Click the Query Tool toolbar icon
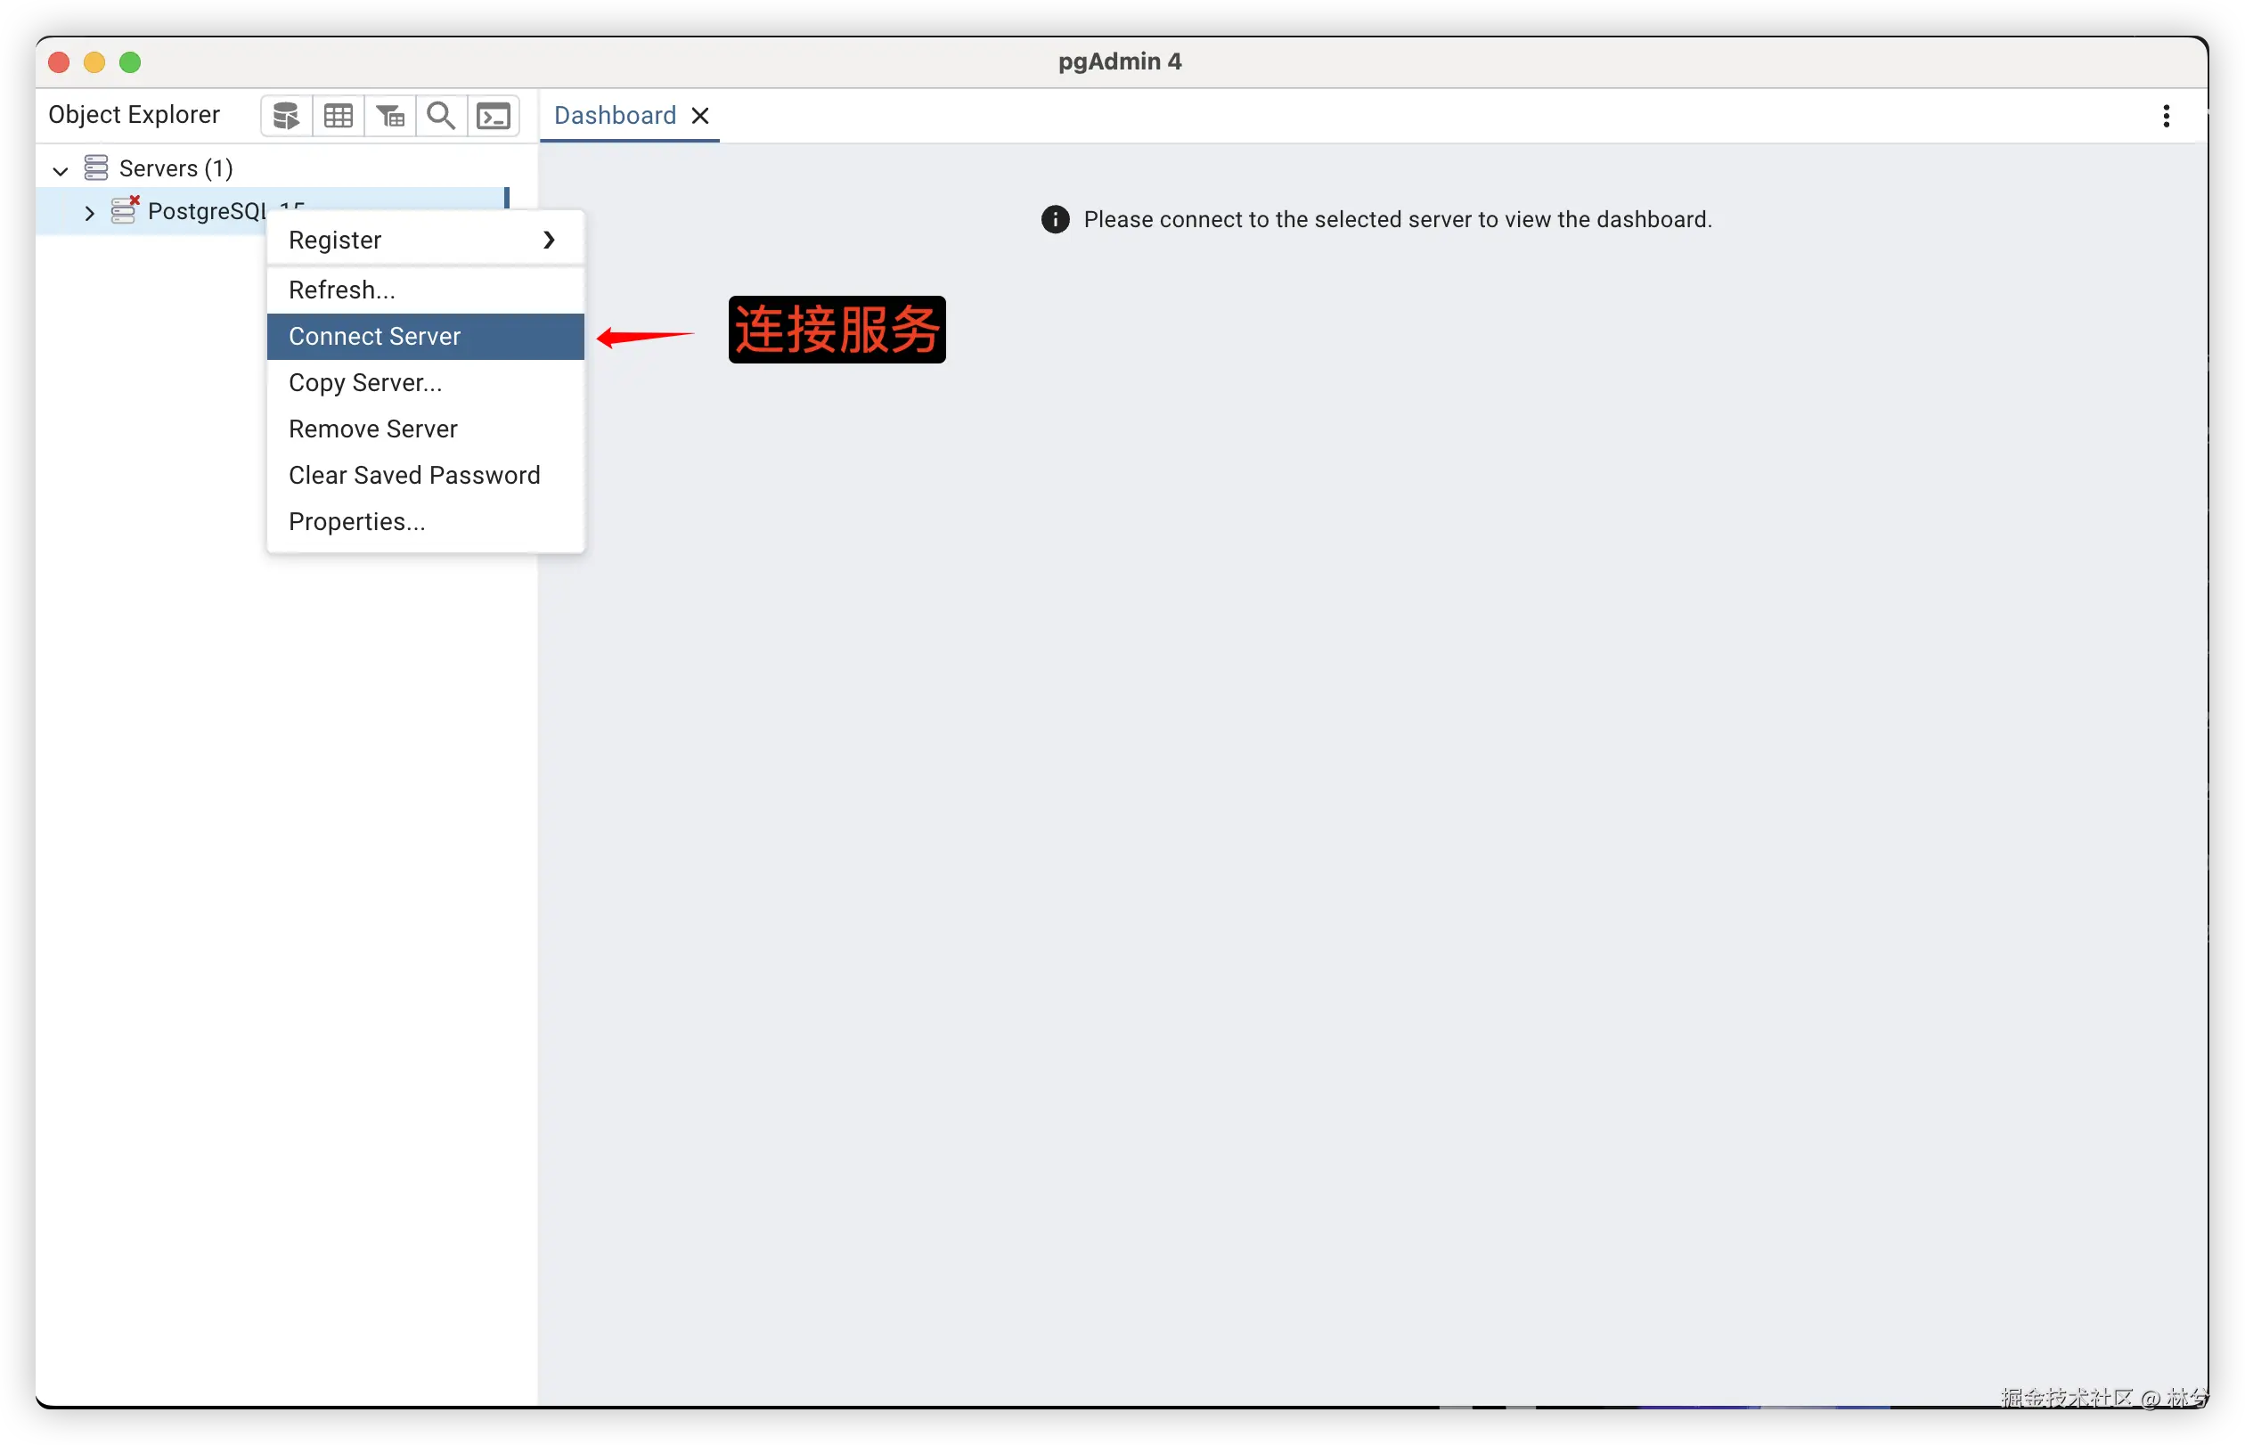 (286, 117)
